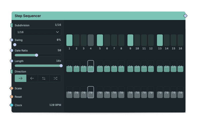Toggle step 3 gate on
The width and height of the screenshot is (197, 124).
point(83,40)
